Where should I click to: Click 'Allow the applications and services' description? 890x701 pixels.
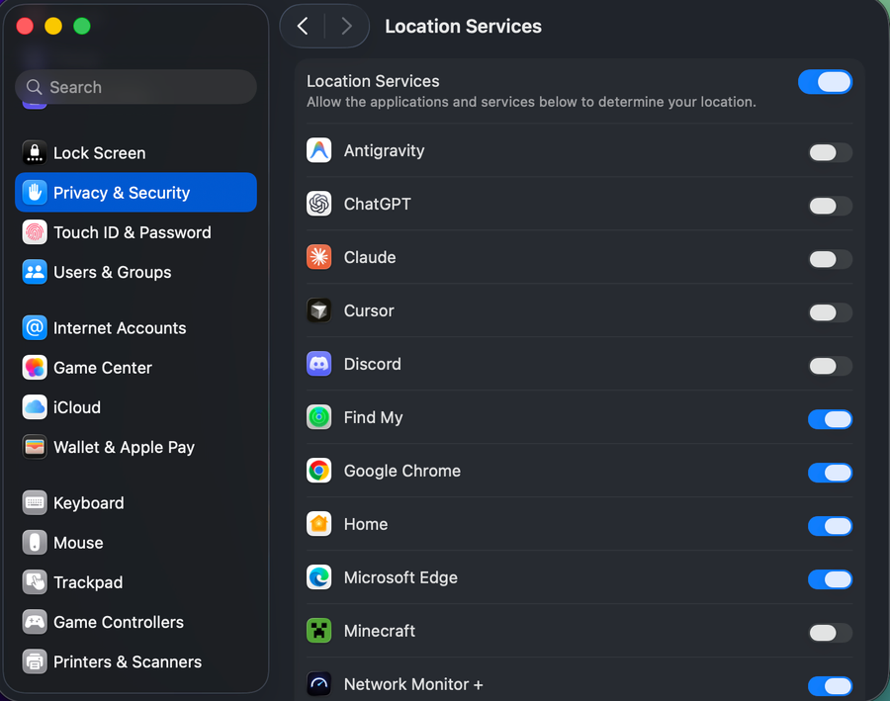coord(531,102)
